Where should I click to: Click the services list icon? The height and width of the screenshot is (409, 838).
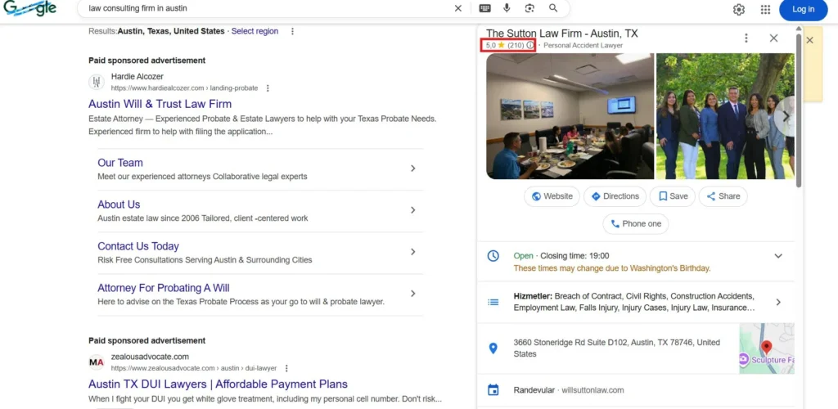pyautogui.click(x=493, y=302)
